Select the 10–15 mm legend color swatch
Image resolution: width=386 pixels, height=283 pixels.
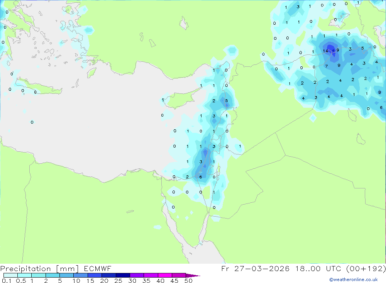coord(81,275)
